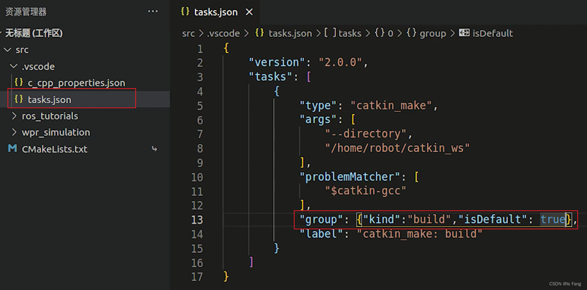Click the "2.0.0" version value
The height and width of the screenshot is (290, 587).
tap(340, 62)
